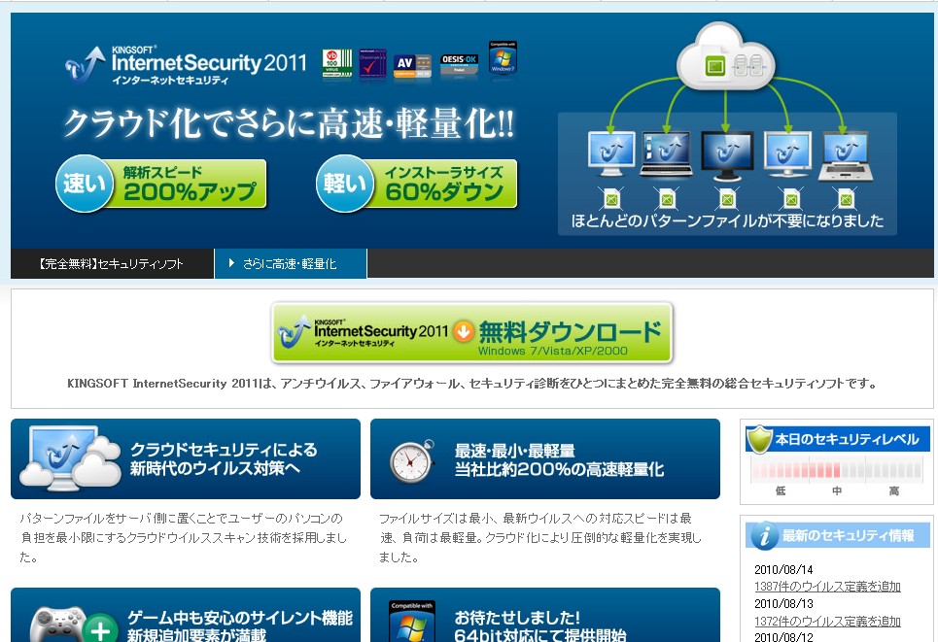Image resolution: width=938 pixels, height=642 pixels.
Task: Click the クラウド化でさらに高速・軽量化 headline
Action: (x=289, y=123)
